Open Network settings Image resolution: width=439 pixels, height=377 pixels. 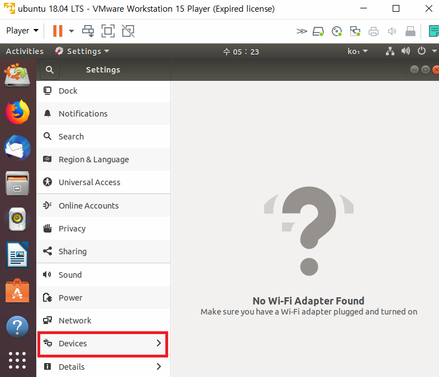coord(103,321)
